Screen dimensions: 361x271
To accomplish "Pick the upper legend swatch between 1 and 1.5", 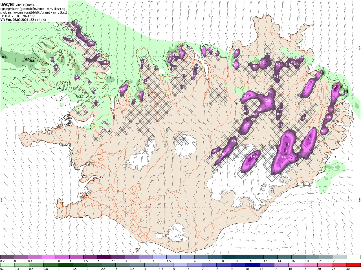I will pyautogui.click(x=76, y=257).
